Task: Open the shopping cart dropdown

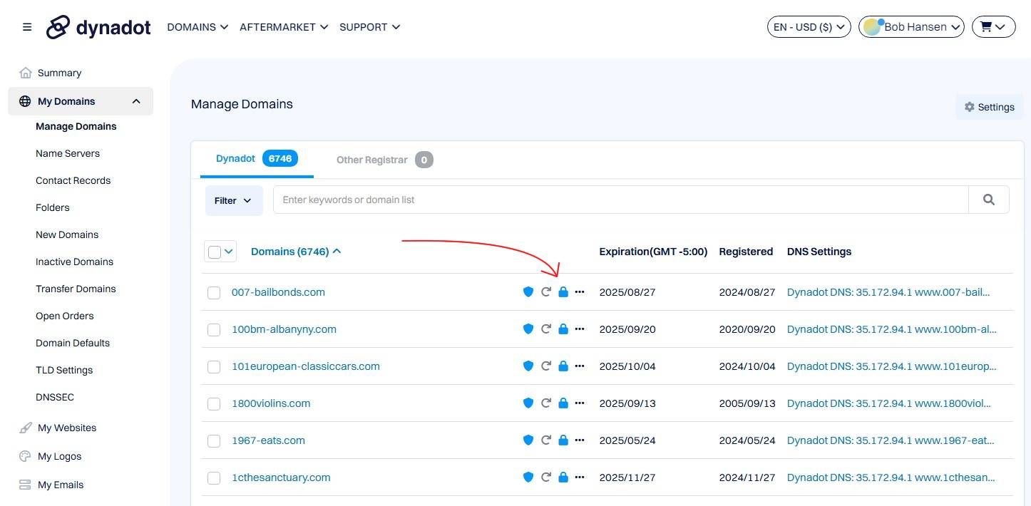Action: click(993, 27)
